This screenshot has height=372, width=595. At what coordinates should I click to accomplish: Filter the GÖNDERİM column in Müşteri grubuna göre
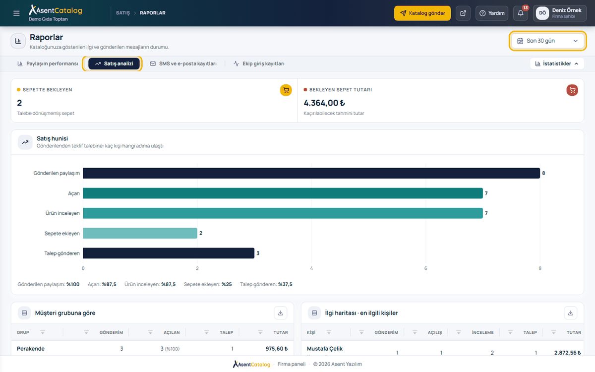tap(86, 332)
